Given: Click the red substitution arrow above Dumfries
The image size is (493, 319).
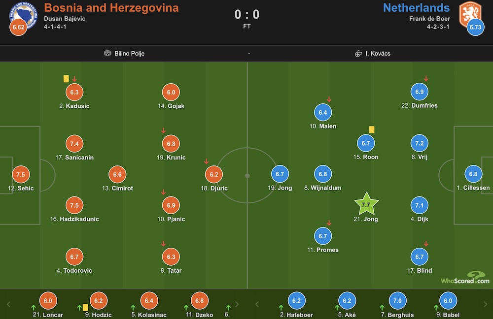Looking at the screenshot, I should tap(426, 79).
